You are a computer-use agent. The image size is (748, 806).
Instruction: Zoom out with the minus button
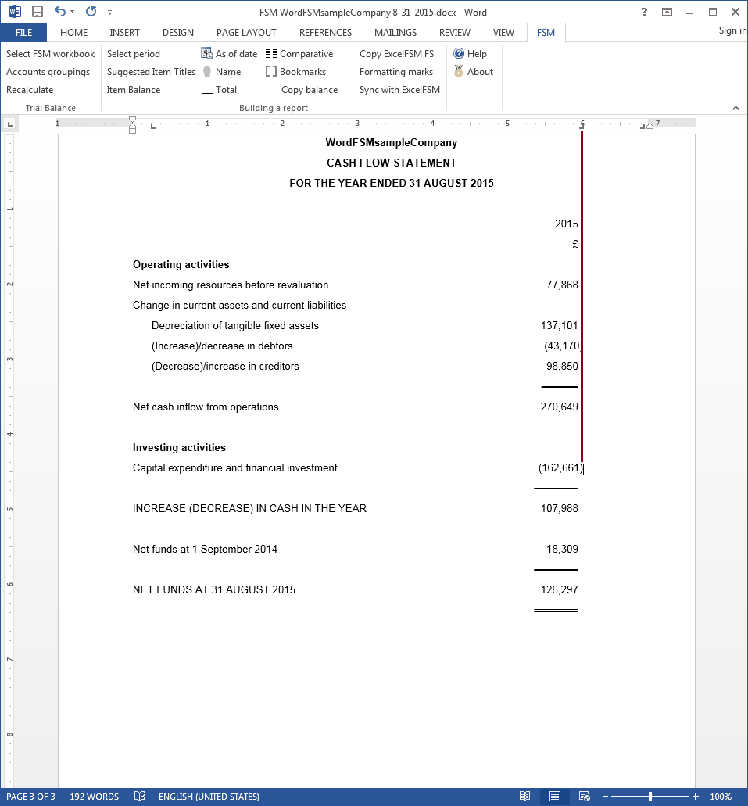pos(606,797)
